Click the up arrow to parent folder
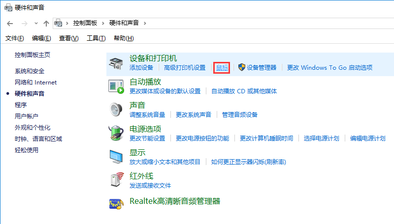 click(x=46, y=23)
